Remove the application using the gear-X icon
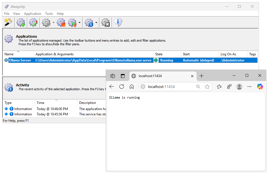 coord(105,22)
